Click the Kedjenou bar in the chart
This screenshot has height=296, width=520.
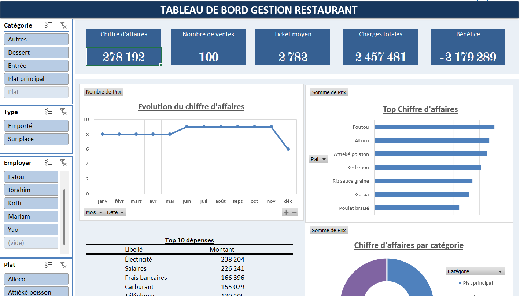[x=427, y=167]
